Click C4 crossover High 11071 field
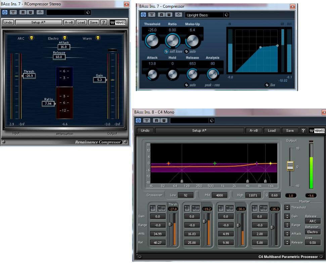 tap(253, 195)
